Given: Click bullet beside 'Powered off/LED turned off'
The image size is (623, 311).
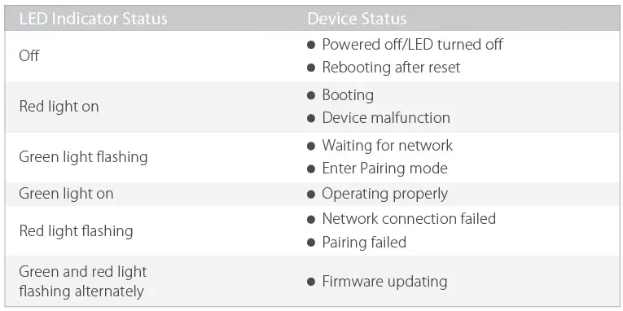Looking at the screenshot, I should (311, 45).
